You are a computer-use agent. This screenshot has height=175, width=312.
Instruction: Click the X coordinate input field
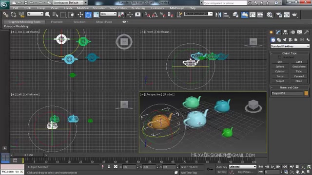pyautogui.click(x=129, y=167)
